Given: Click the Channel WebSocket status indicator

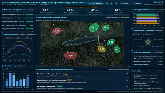Looking at the screenshot, I should pyautogui.click(x=96, y=3).
